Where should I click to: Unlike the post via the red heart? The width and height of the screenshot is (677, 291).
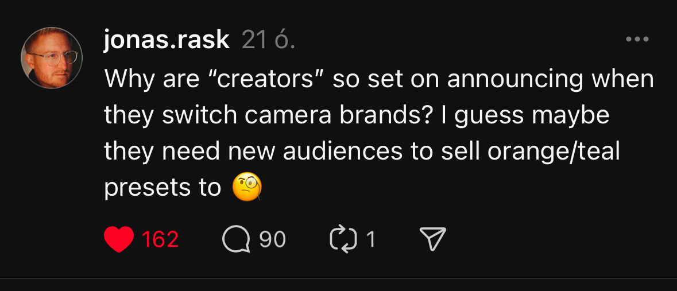(119, 239)
